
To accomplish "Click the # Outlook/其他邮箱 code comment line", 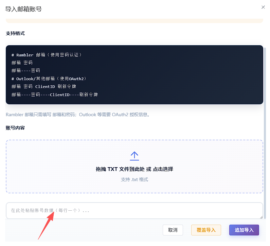I will [x=49, y=79].
